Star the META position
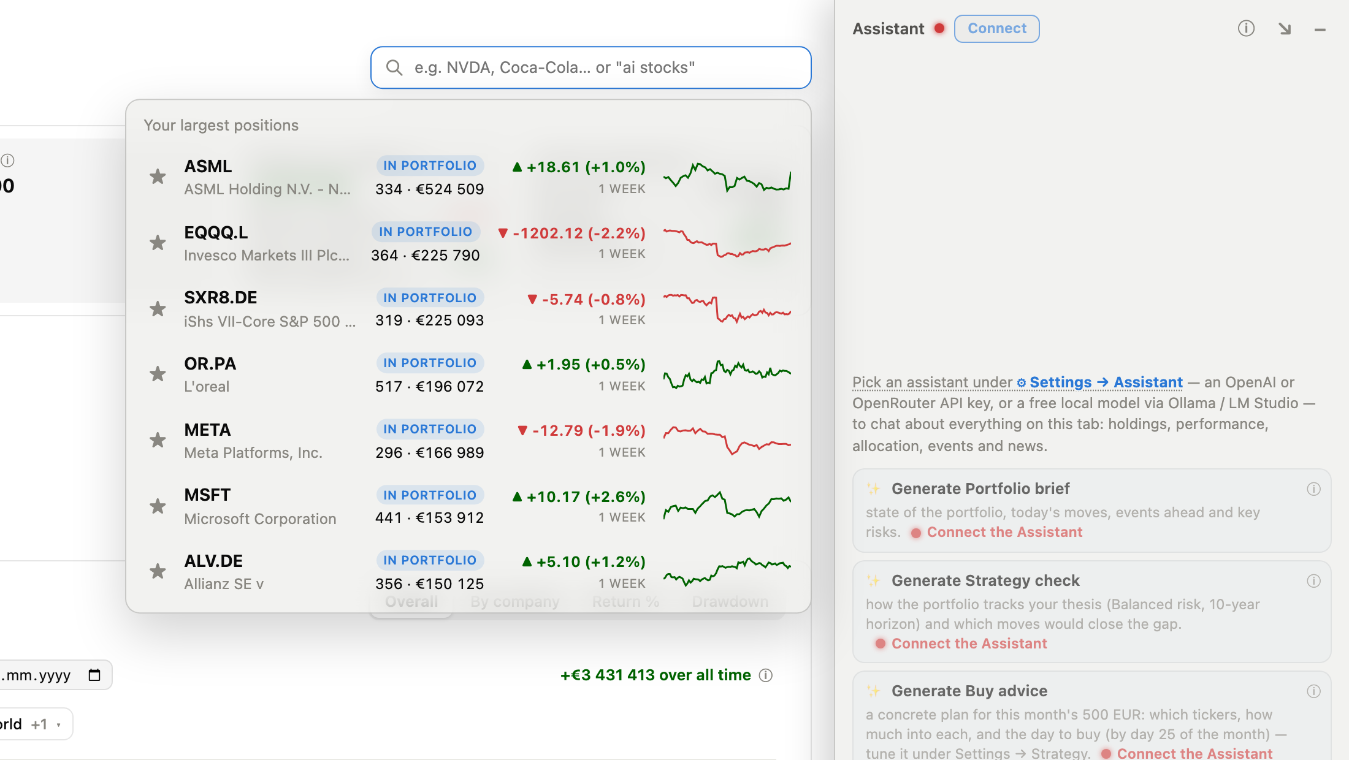1349x760 pixels. [158, 441]
